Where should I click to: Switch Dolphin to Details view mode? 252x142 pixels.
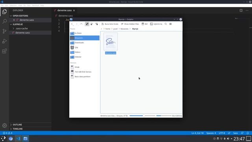pos(96,24)
